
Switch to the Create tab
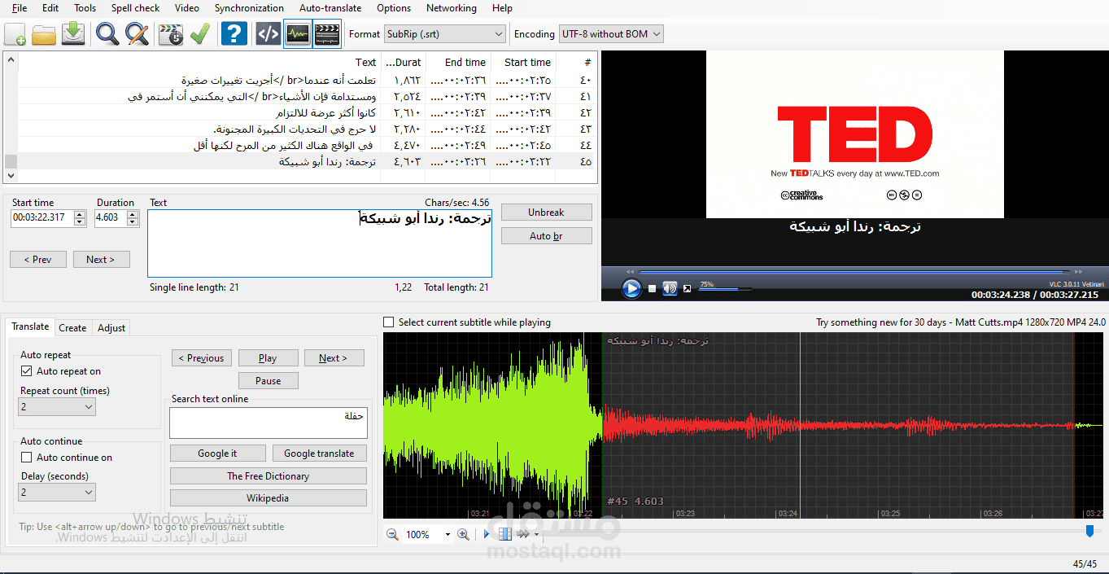click(x=72, y=327)
